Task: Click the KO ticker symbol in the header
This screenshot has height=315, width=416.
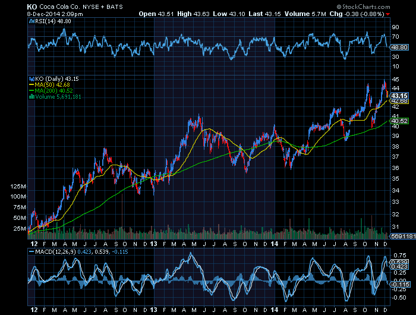Action: (x=32, y=7)
